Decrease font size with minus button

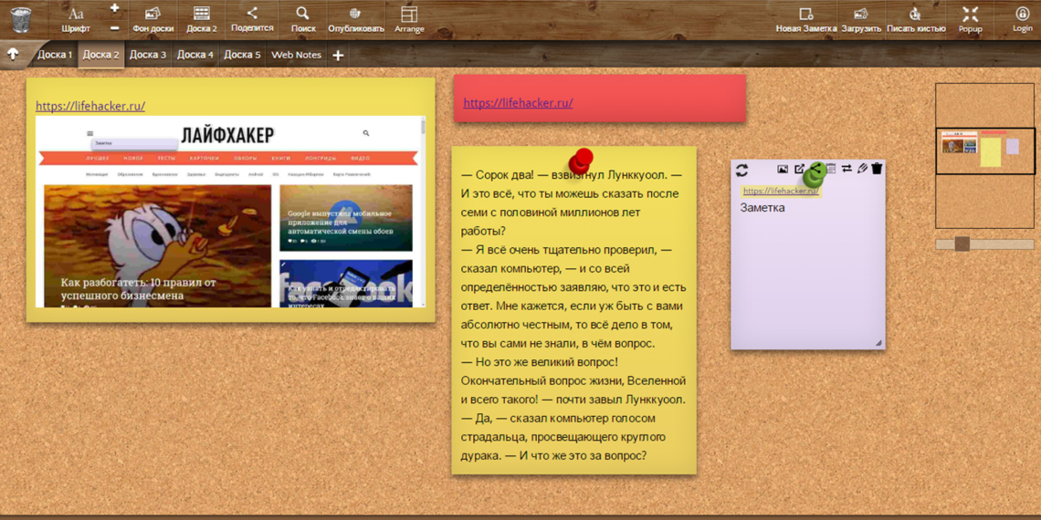click(114, 27)
